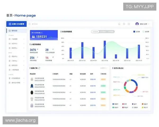Expand the 促销活动 chevron

[x=24, y=65]
